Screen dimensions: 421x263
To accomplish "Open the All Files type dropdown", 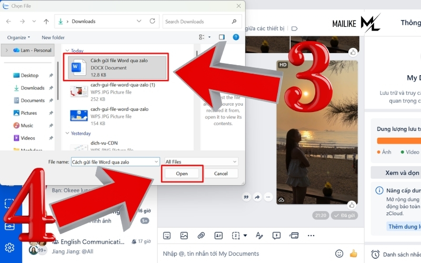I will 201,161.
